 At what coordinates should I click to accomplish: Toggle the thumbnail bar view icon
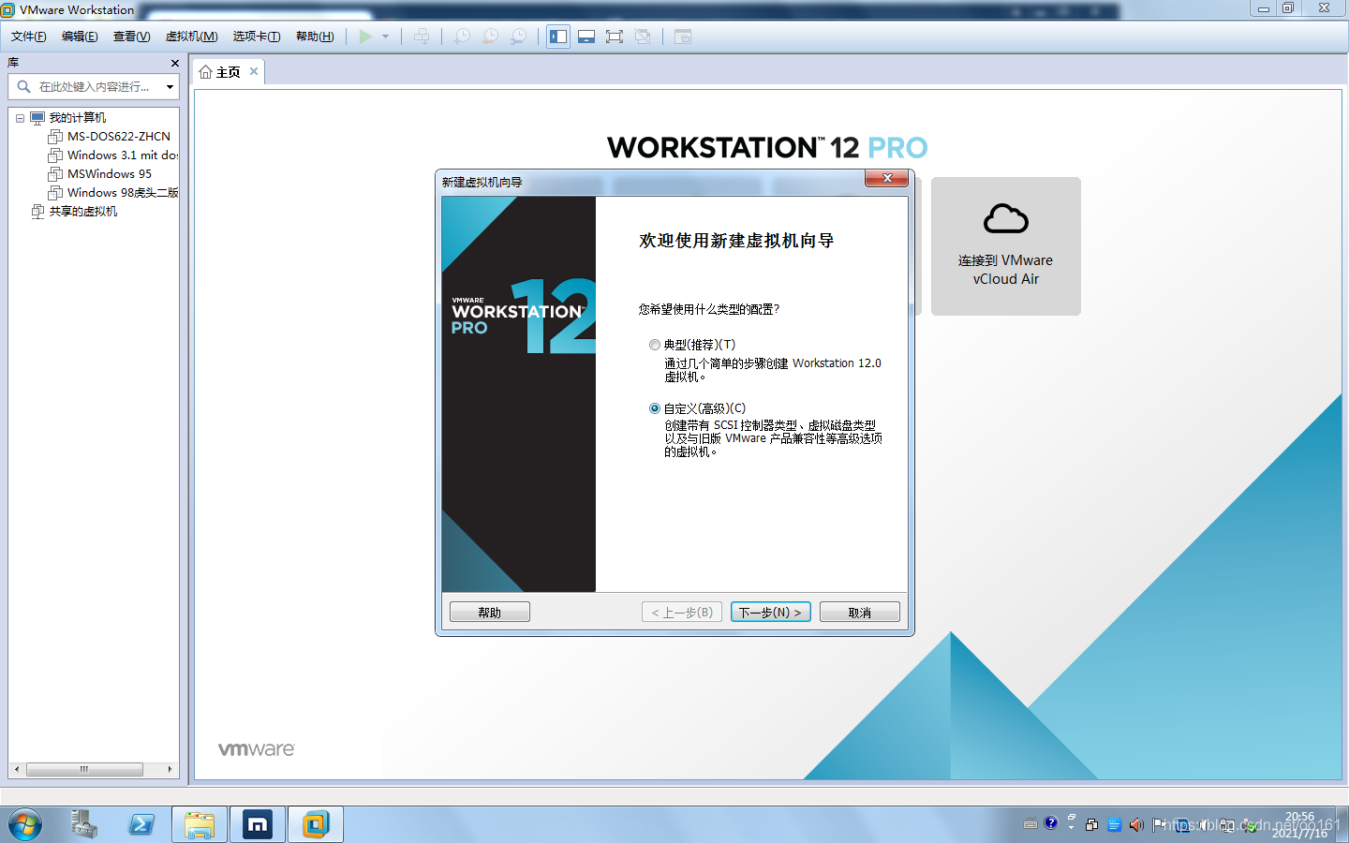(x=586, y=37)
